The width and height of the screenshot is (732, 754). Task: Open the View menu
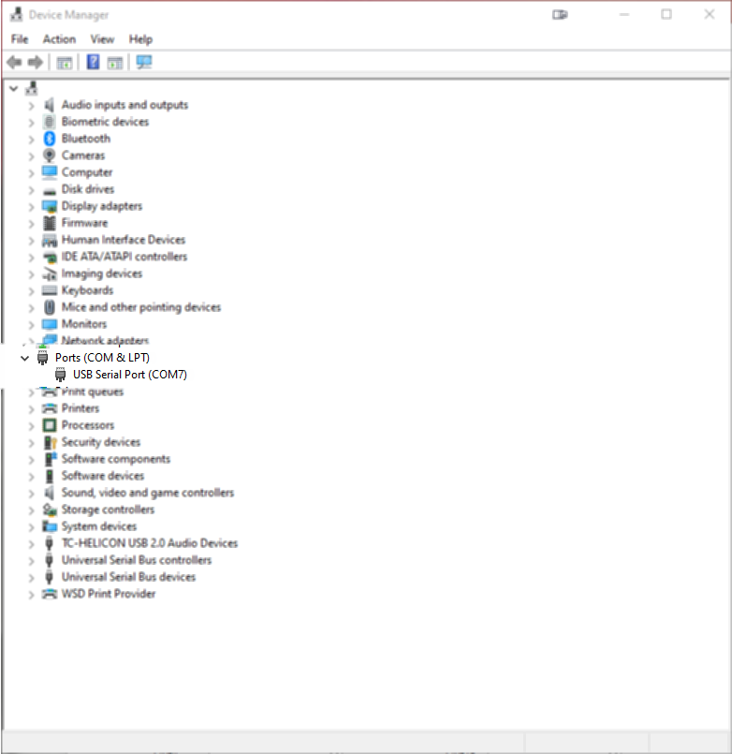[102, 39]
